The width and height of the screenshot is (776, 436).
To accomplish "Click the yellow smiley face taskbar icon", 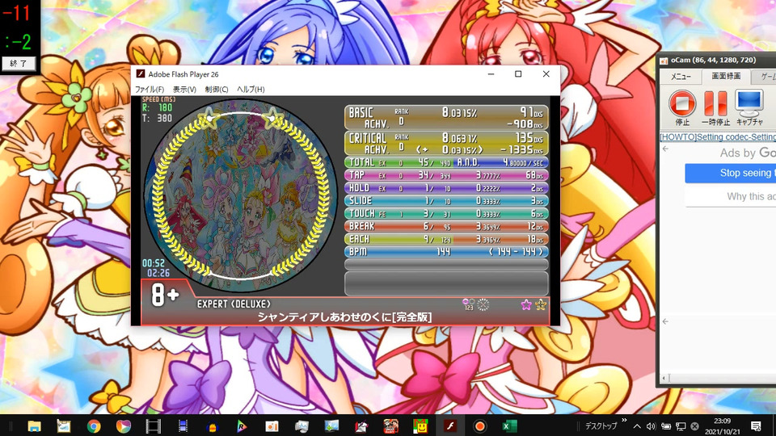I will click(420, 426).
